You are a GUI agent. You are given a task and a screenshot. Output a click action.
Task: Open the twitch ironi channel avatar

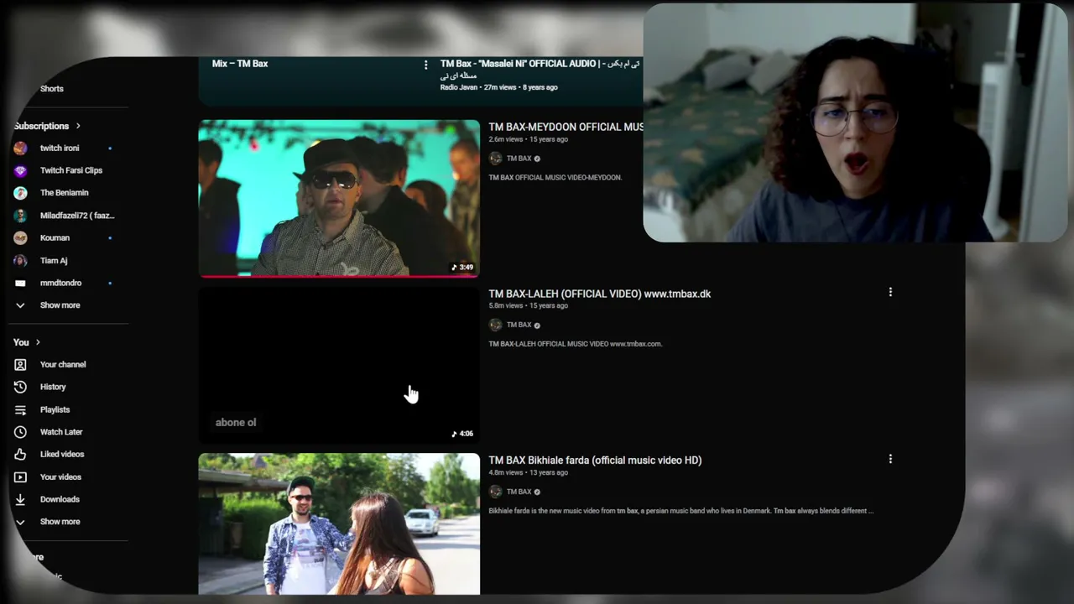click(21, 148)
